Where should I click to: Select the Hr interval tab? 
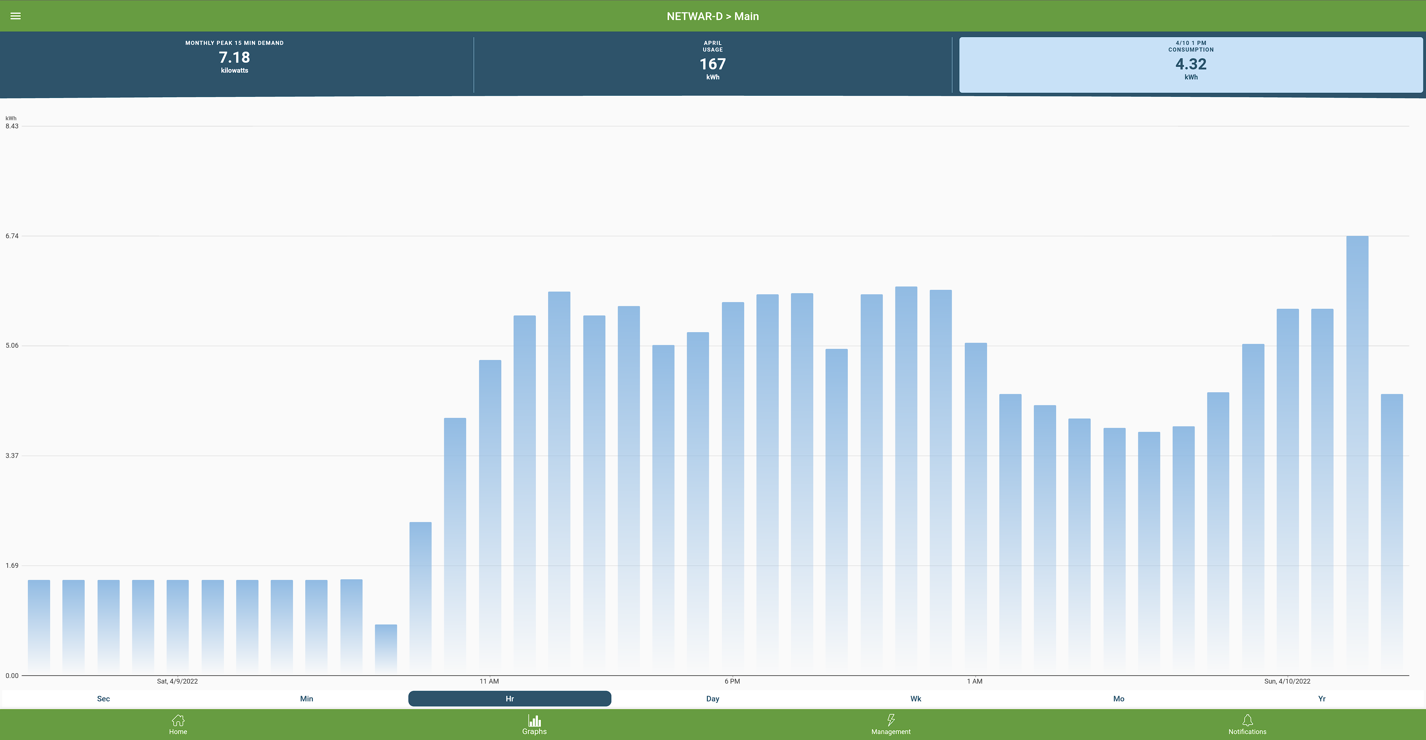coord(509,698)
